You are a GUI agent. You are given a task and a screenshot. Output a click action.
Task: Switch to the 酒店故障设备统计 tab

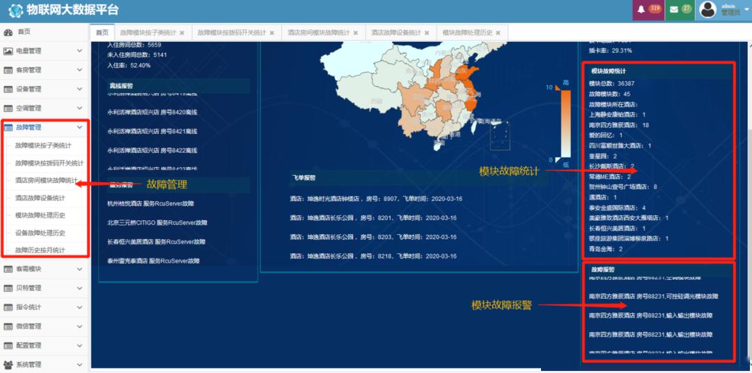pyautogui.click(x=395, y=33)
